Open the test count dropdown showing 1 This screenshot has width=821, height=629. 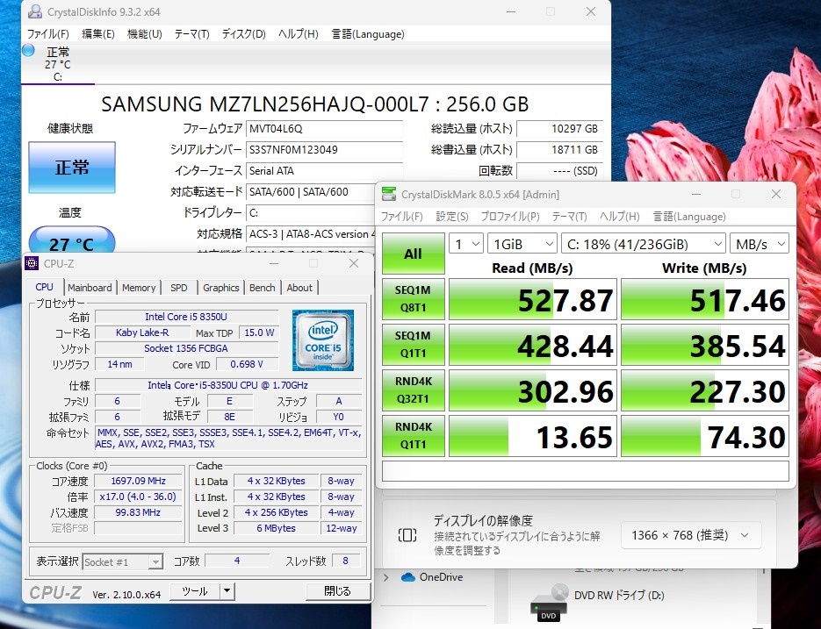pos(466,244)
